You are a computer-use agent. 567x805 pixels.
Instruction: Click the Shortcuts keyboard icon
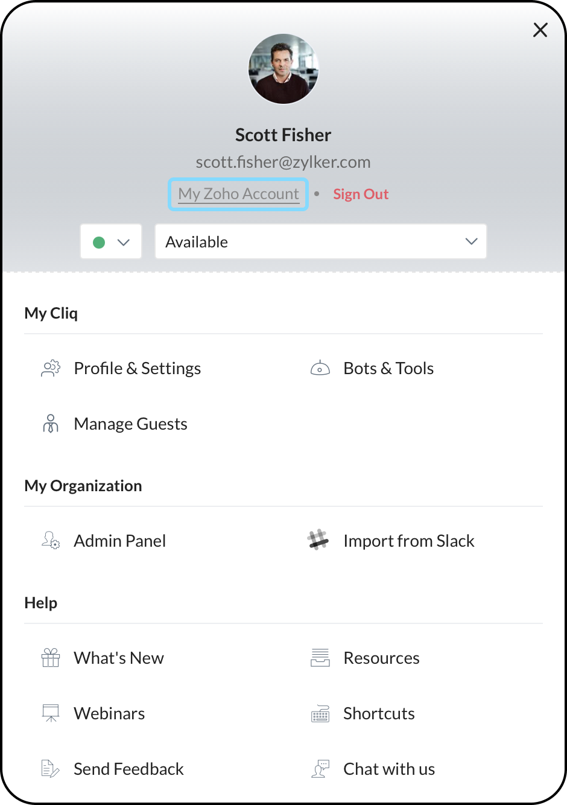(x=320, y=713)
